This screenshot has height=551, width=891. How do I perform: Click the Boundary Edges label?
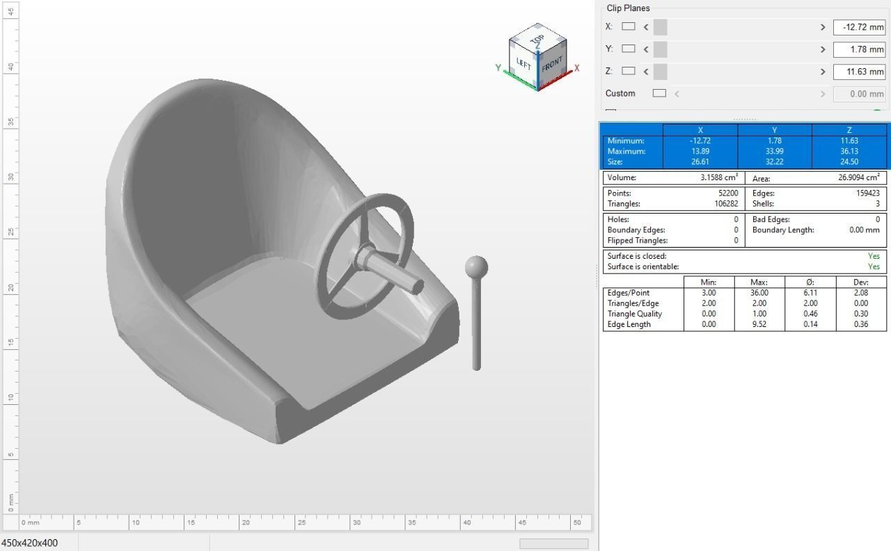point(636,230)
